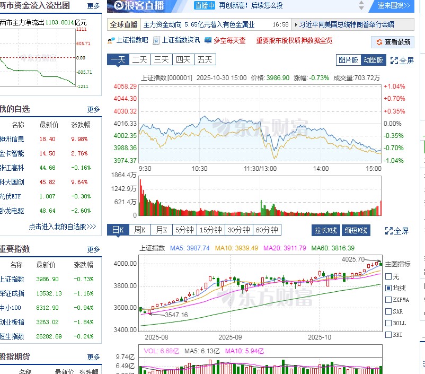Click the 上证指数吧 chat icon

coord(111,40)
